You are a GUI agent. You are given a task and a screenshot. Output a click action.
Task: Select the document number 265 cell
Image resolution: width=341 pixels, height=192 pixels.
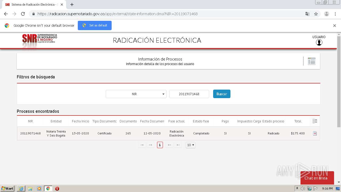point(128,133)
